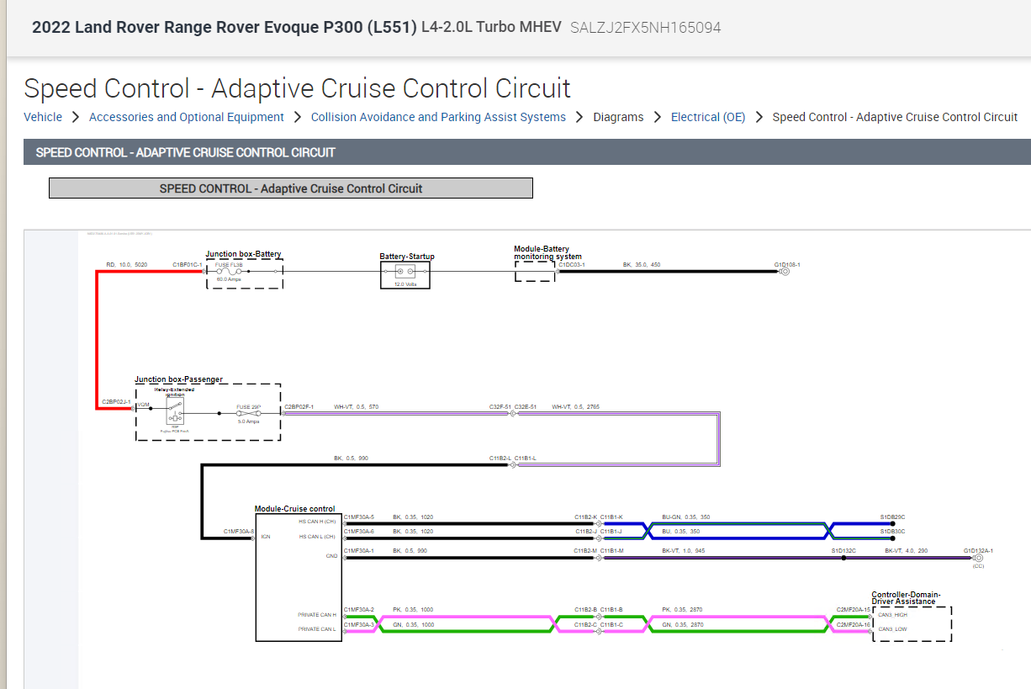Click connector label C1MF30A-8
Viewport: 1031px width, 689px height.
click(239, 532)
